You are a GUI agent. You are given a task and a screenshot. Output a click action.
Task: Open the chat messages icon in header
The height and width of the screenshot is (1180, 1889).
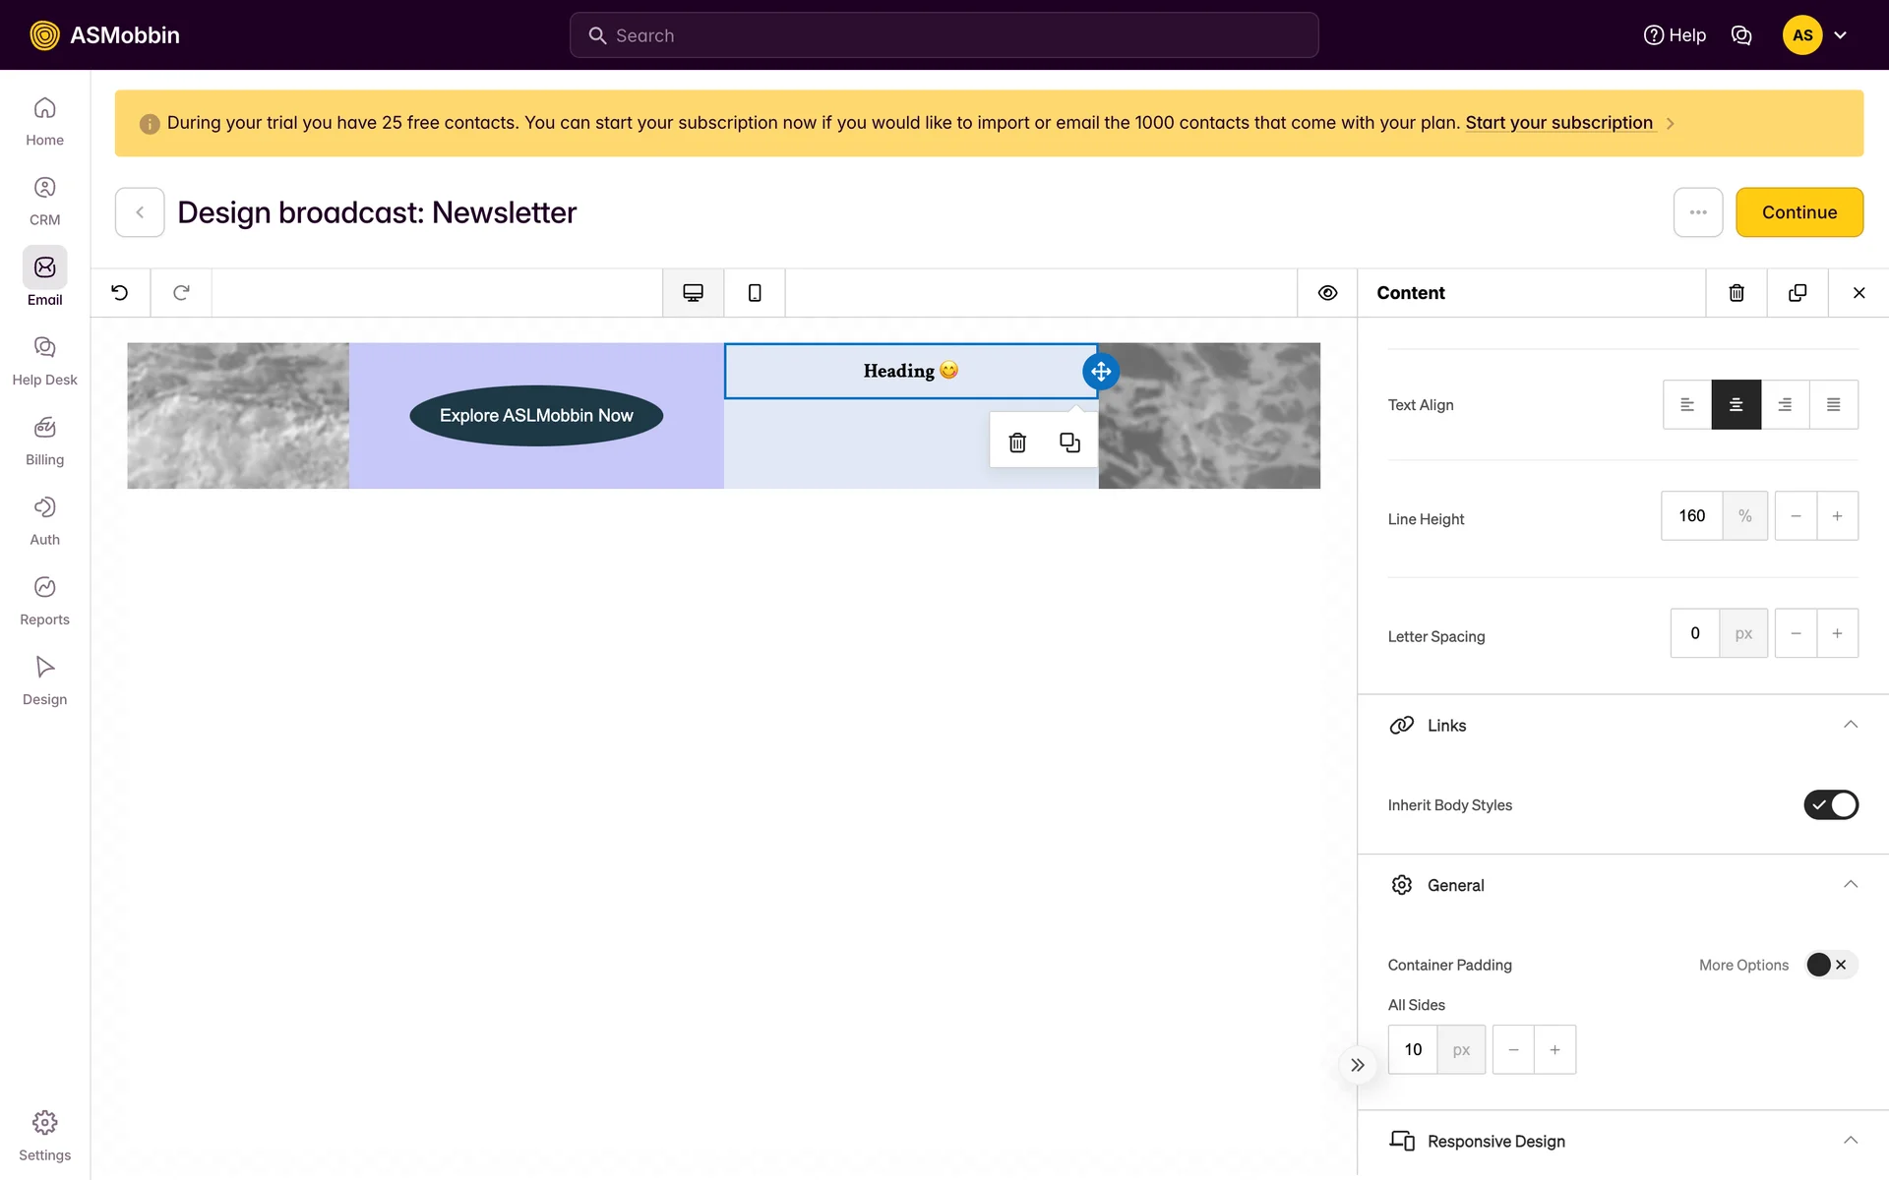1741,35
